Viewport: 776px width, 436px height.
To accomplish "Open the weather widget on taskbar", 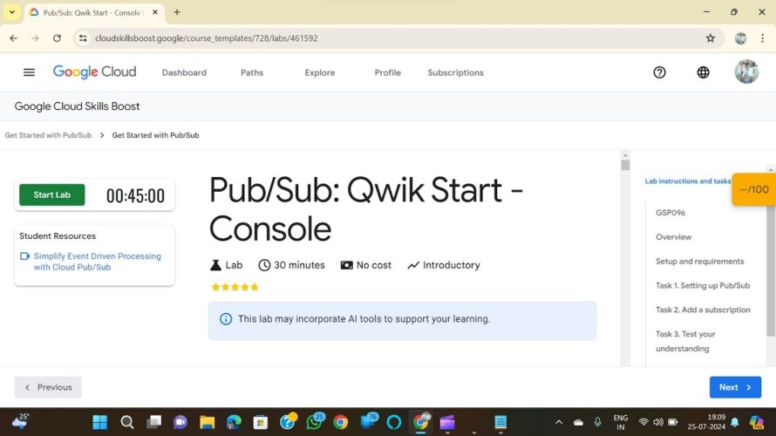I will [21, 421].
